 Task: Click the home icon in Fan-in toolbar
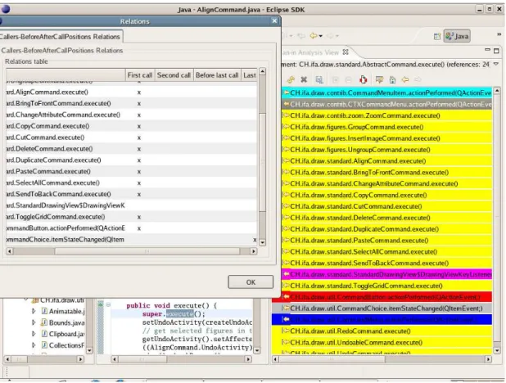tap(392, 79)
